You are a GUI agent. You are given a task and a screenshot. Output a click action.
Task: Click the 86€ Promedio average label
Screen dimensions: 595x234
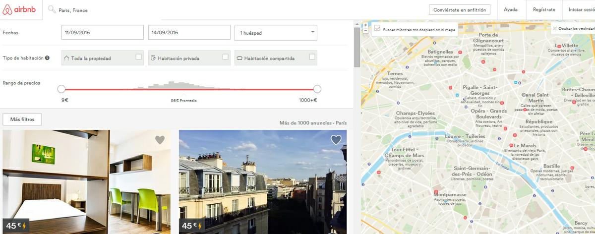[x=183, y=100]
